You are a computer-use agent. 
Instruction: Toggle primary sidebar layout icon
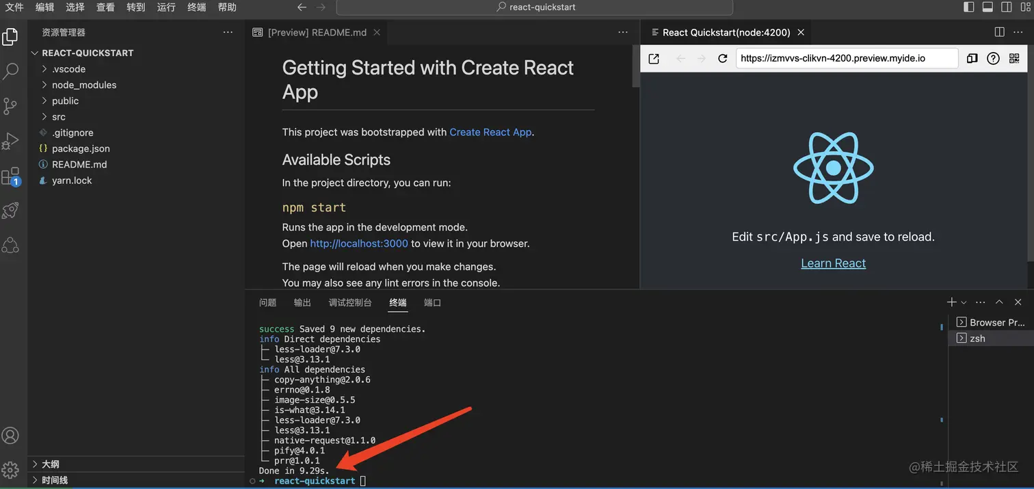pos(968,8)
